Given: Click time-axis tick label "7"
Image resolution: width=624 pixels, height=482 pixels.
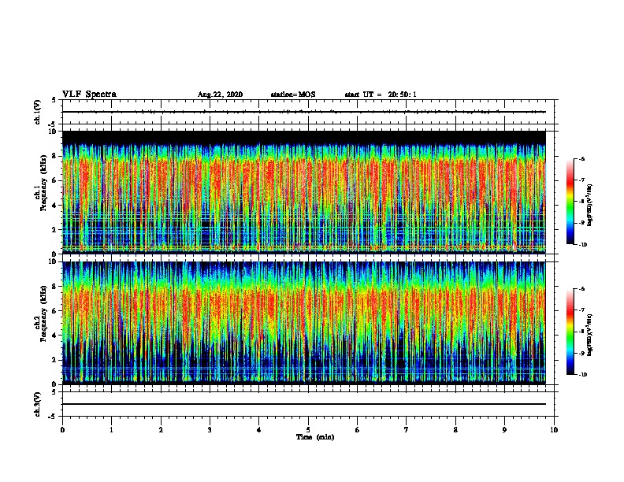Looking at the screenshot, I should [407, 430].
